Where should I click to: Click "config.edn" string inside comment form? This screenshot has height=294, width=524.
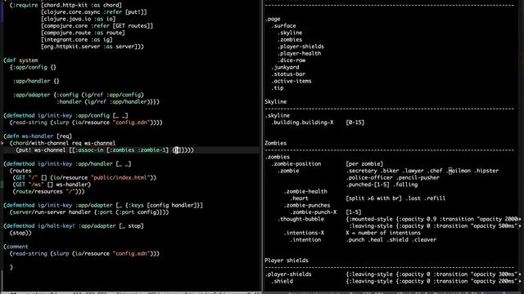pyautogui.click(x=131, y=254)
